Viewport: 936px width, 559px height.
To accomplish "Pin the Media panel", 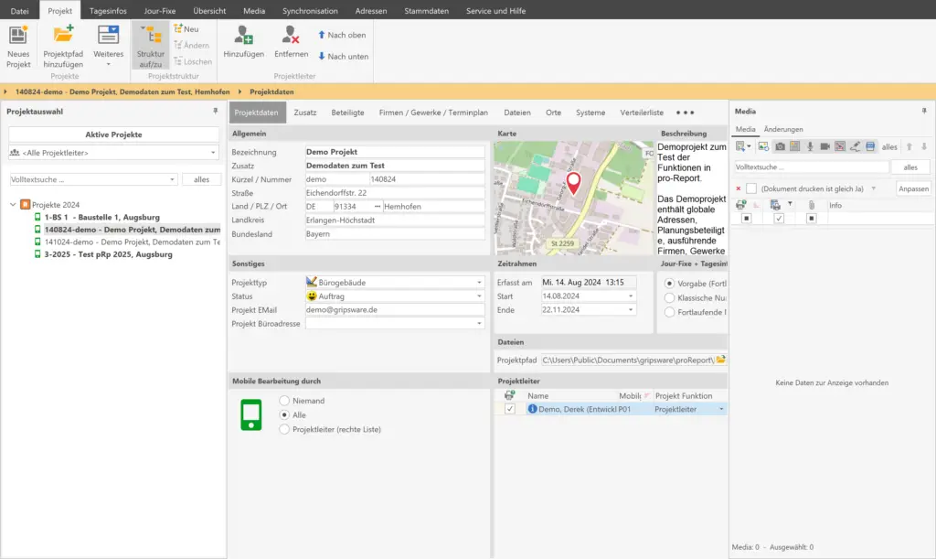I will (x=924, y=111).
